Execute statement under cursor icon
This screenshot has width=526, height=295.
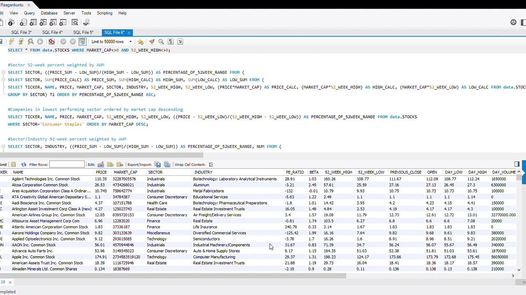point(21,41)
